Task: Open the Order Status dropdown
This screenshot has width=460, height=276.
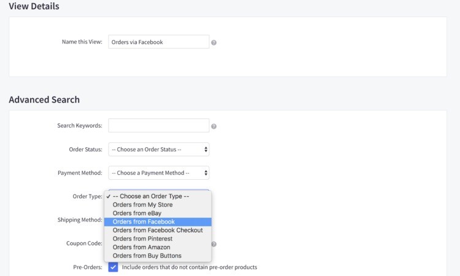Action: [x=159, y=149]
